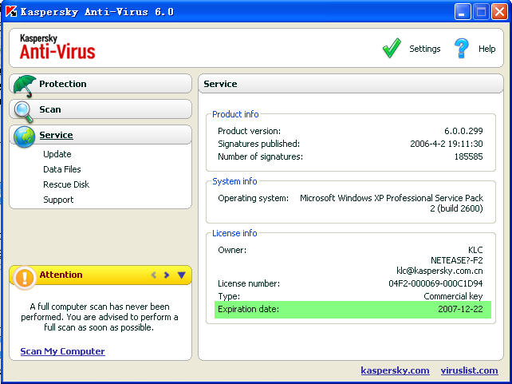The height and width of the screenshot is (384, 512).
Task: Click the Operating system value text
Action: pos(392,203)
